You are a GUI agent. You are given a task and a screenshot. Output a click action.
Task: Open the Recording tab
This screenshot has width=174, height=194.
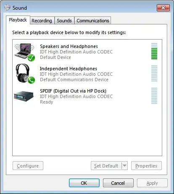(42, 21)
